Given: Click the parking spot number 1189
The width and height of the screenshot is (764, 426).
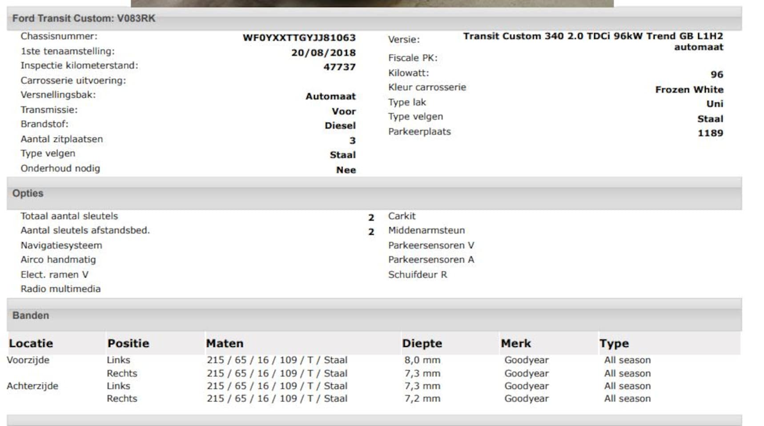Looking at the screenshot, I should pyautogui.click(x=710, y=133).
